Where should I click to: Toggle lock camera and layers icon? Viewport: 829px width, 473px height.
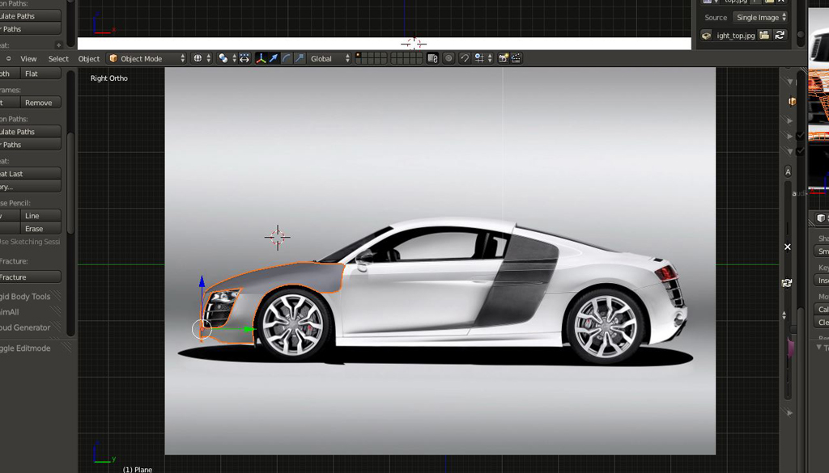coord(432,58)
